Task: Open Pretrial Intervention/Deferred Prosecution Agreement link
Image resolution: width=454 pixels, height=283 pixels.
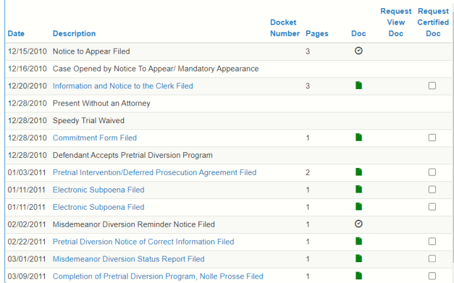Action: click(x=154, y=172)
